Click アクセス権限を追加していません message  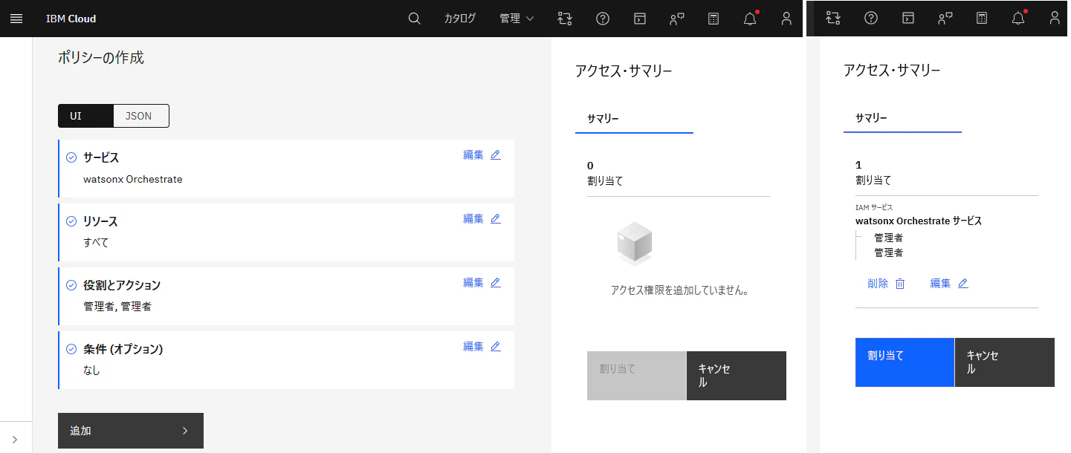pos(679,290)
